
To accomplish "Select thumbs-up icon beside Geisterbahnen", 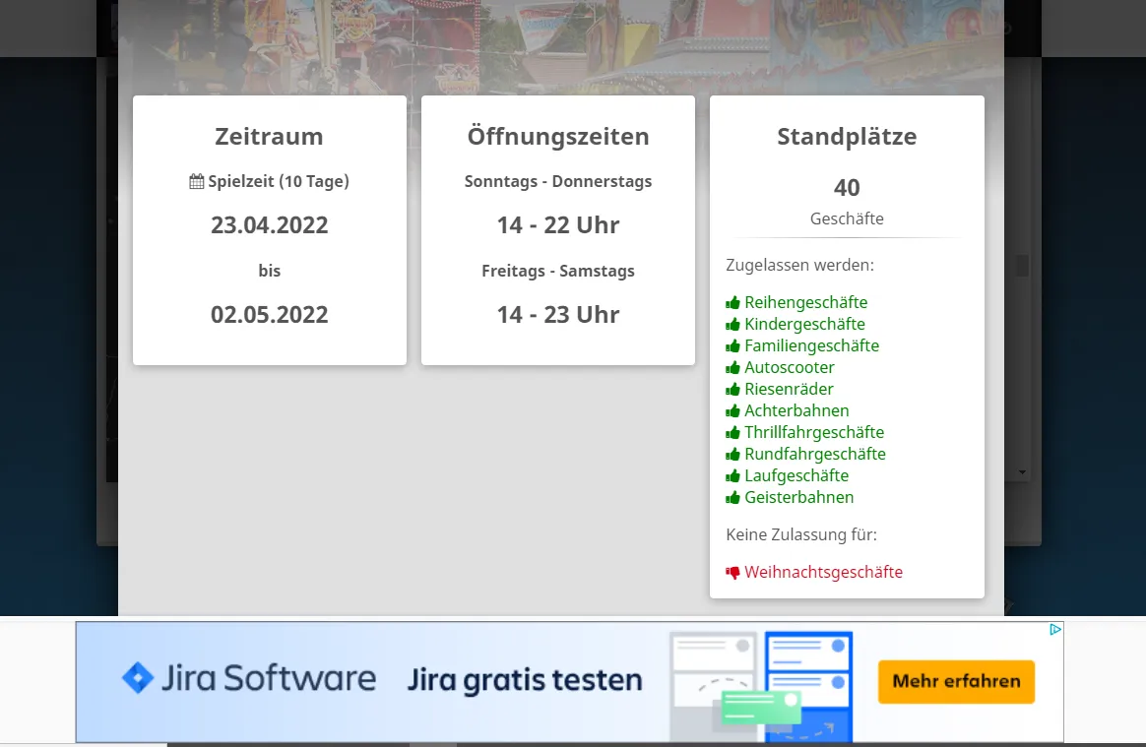I will pyautogui.click(x=732, y=498).
